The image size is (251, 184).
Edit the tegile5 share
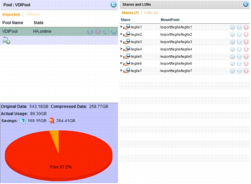[239, 57]
